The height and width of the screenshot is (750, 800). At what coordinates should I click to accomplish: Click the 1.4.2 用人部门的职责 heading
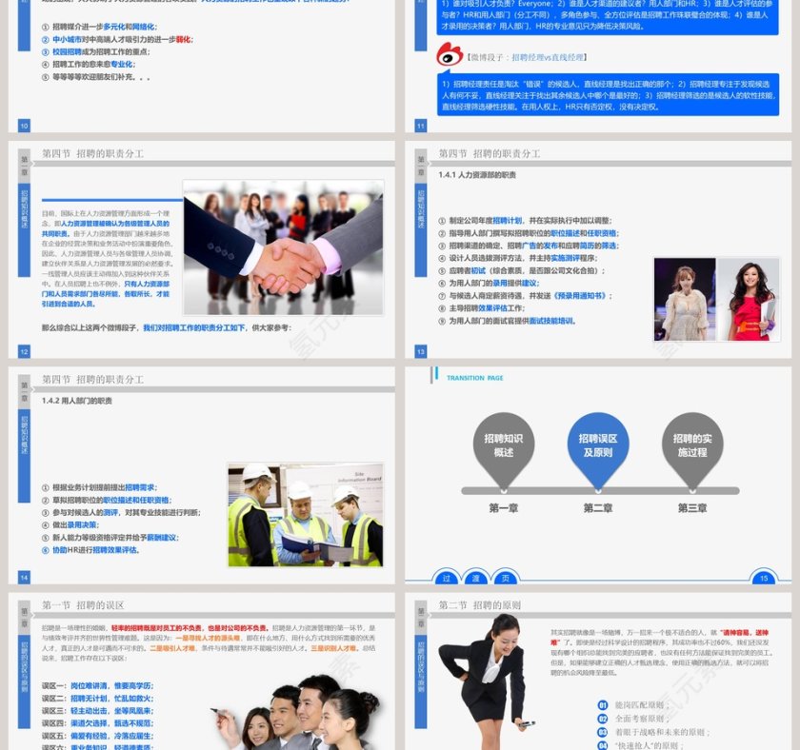77,401
